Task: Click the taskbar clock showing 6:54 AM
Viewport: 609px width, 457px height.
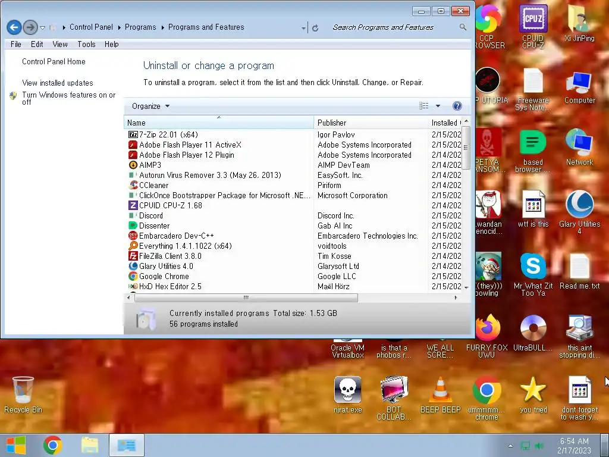Action: pos(574,446)
